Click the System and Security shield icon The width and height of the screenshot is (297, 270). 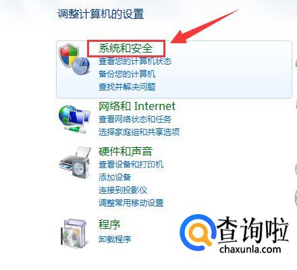[74, 59]
